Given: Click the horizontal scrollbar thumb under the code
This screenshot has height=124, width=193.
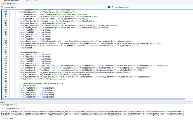Looking at the screenshot, I should 95,99.
